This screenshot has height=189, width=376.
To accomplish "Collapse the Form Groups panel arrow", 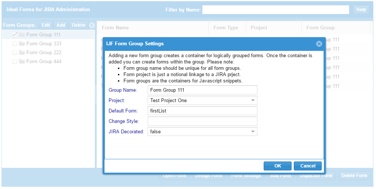I will [x=92, y=25].
